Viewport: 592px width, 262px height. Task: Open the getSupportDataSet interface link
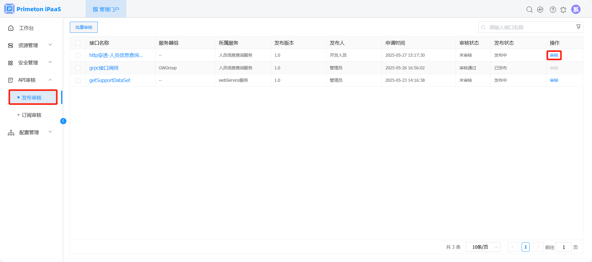click(x=110, y=81)
